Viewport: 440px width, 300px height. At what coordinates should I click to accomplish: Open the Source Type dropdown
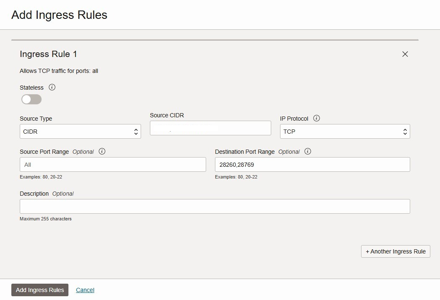[80, 132]
